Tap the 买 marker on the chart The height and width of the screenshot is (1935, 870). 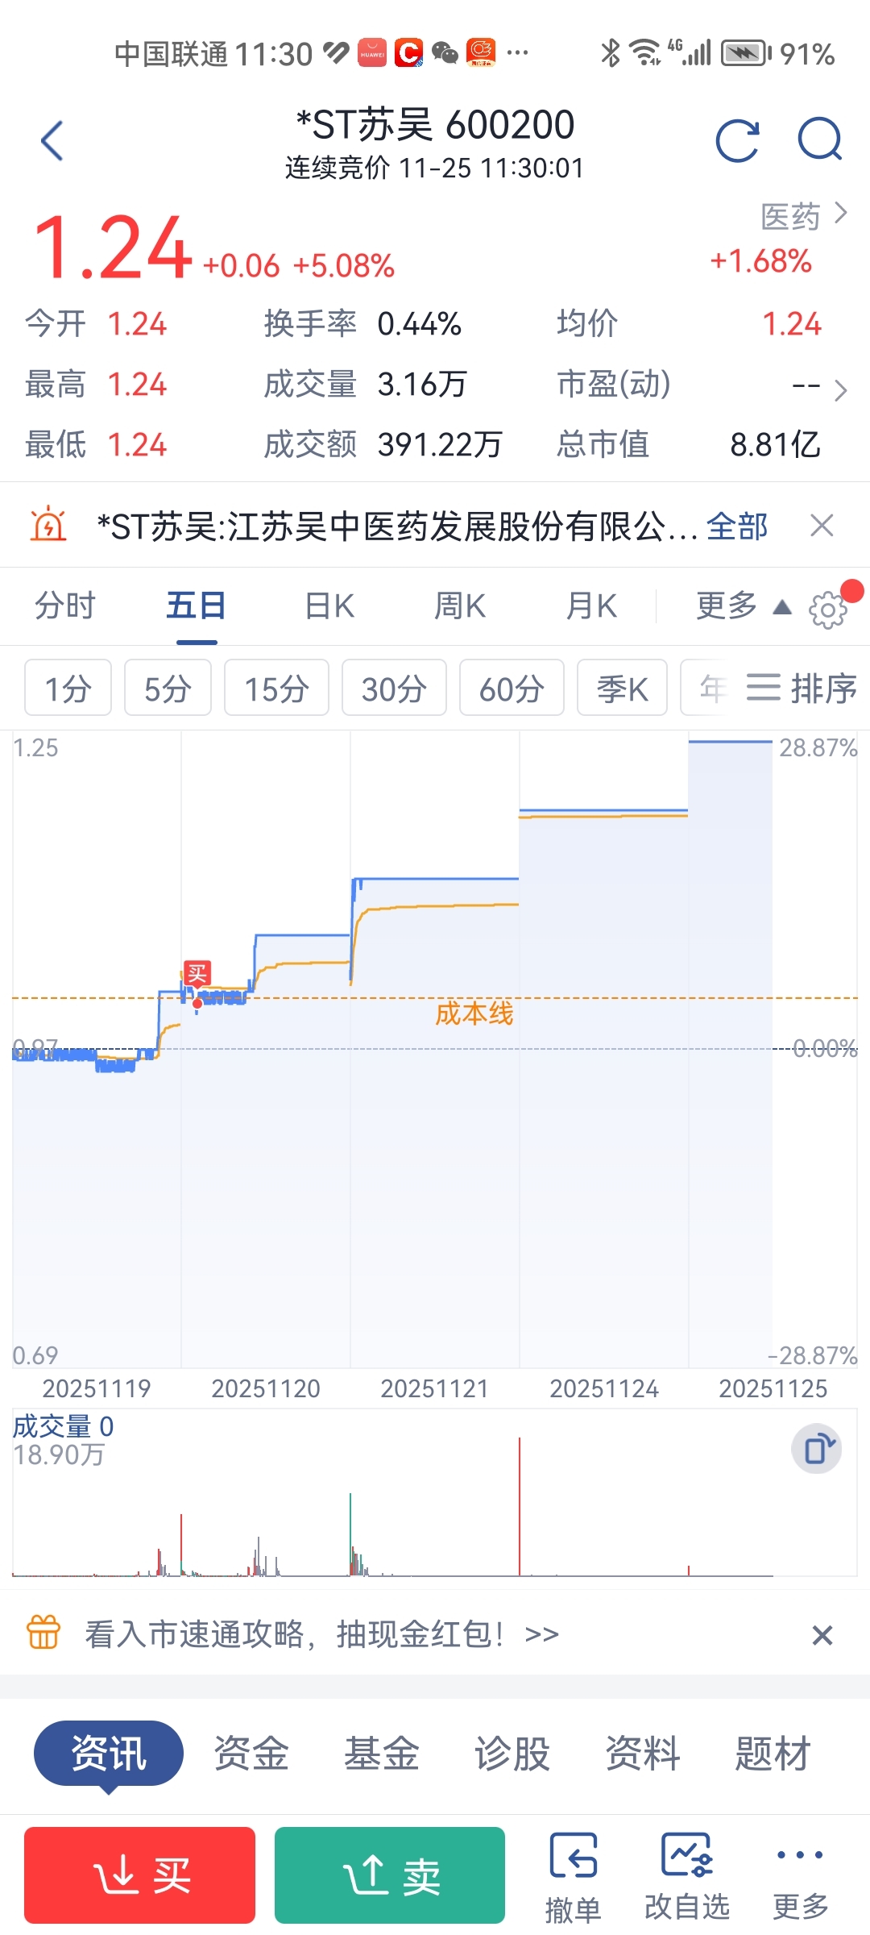pos(197,973)
